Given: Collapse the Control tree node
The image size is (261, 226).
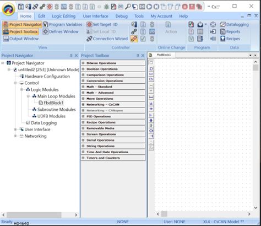Looking at the screenshot, I should [x=15, y=83].
